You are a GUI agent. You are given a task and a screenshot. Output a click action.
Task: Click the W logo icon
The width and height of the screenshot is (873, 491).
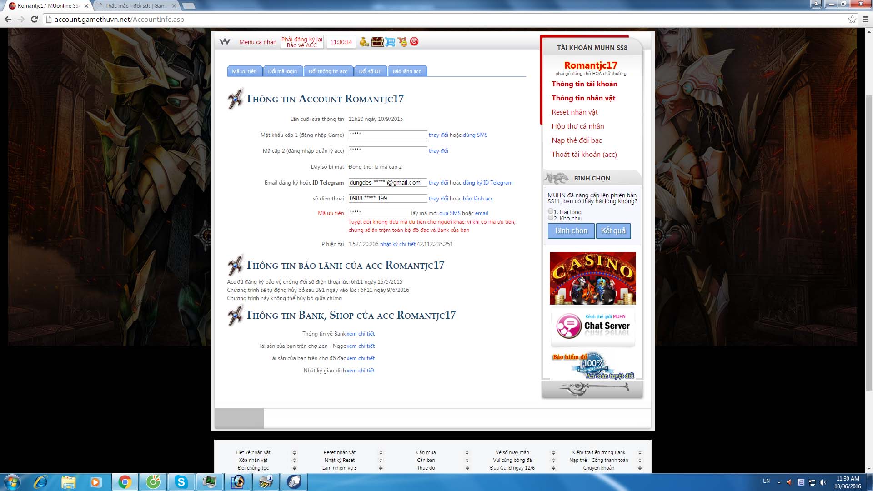pos(225,42)
